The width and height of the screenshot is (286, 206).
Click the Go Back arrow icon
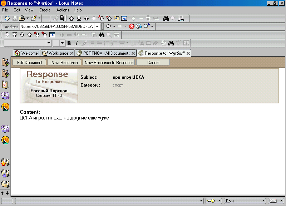(x=109, y=26)
